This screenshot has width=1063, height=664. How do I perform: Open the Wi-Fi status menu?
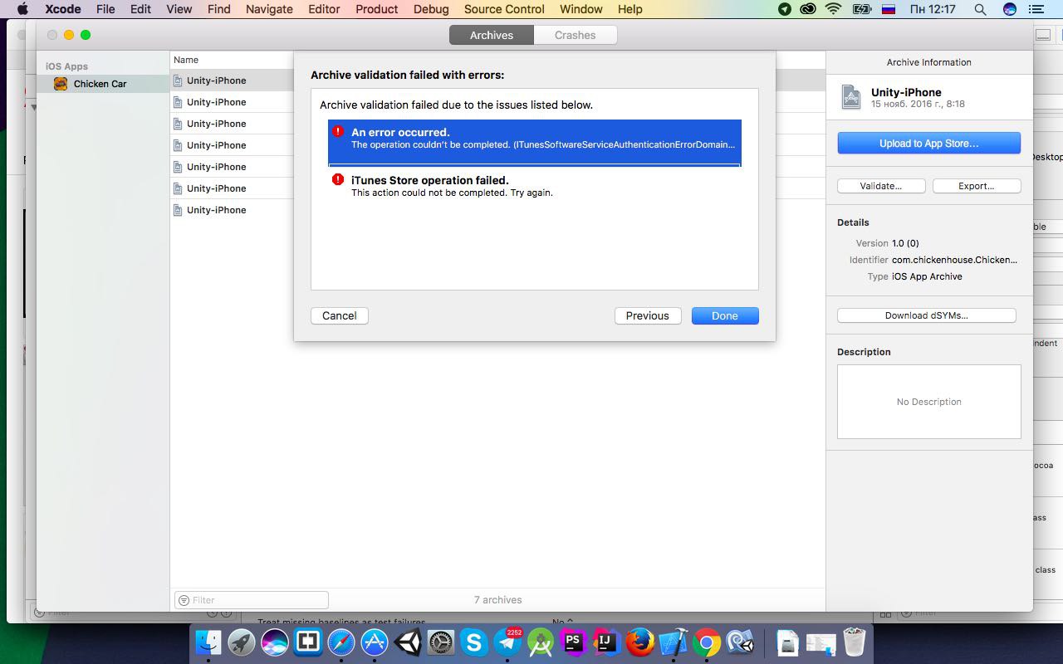click(833, 9)
